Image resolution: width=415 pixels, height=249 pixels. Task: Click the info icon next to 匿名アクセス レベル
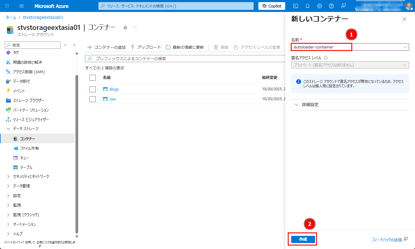(x=326, y=58)
